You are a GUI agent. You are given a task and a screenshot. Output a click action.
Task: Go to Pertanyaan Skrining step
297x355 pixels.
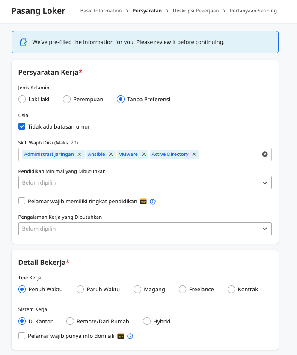coord(253,11)
